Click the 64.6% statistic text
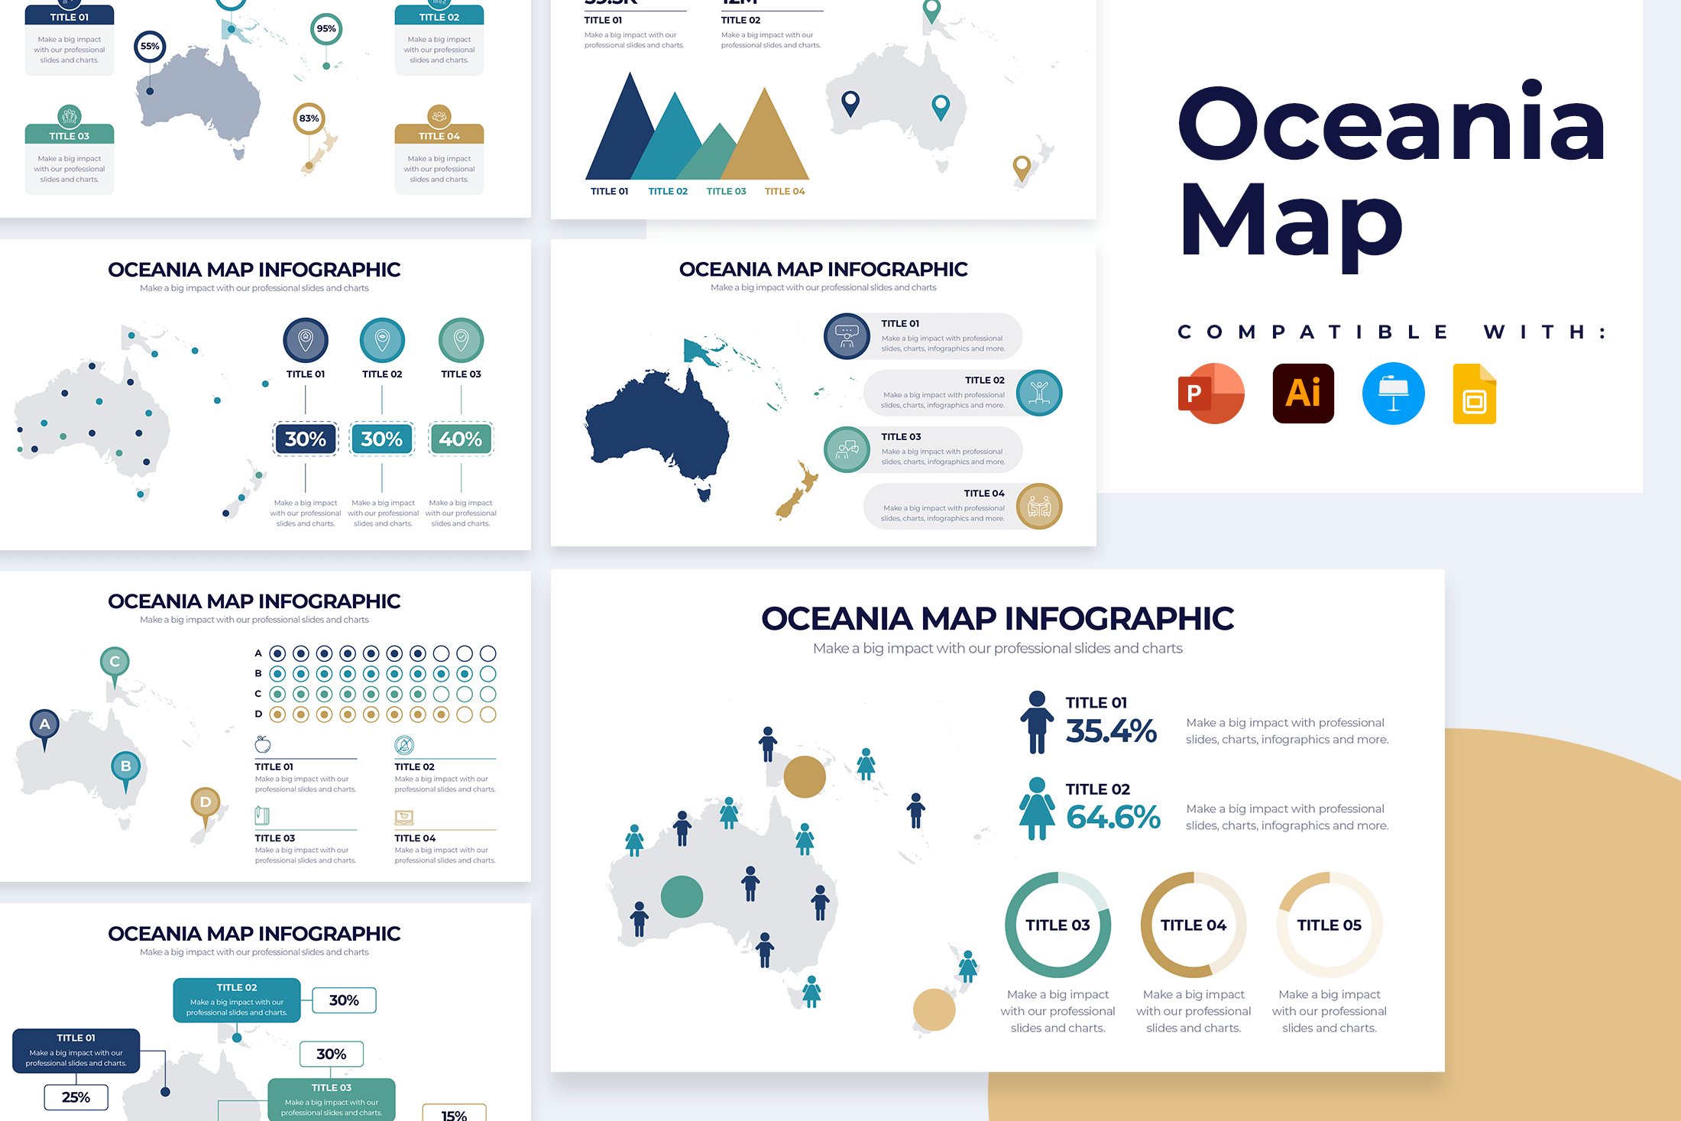Viewport: 1681px width, 1121px height. click(x=1113, y=818)
